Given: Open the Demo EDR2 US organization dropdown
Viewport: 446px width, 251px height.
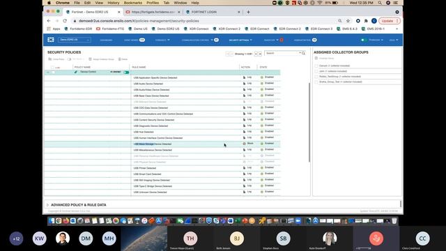Looking at the screenshot, I should [x=75, y=40].
